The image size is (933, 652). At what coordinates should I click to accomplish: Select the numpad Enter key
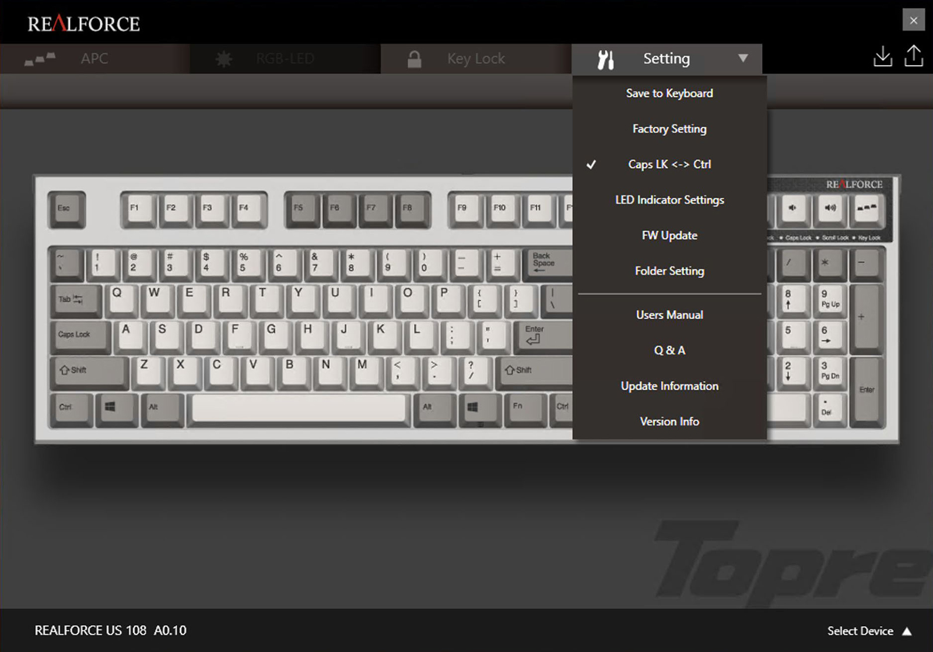[x=867, y=391]
